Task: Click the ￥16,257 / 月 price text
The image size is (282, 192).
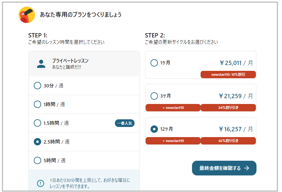Action: [x=236, y=129]
